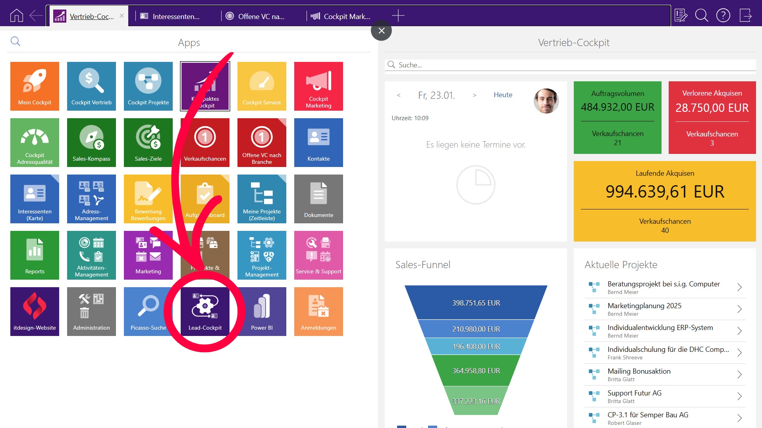Open the global search magnifier icon
Viewport: 762px width, 428px height.
point(702,16)
